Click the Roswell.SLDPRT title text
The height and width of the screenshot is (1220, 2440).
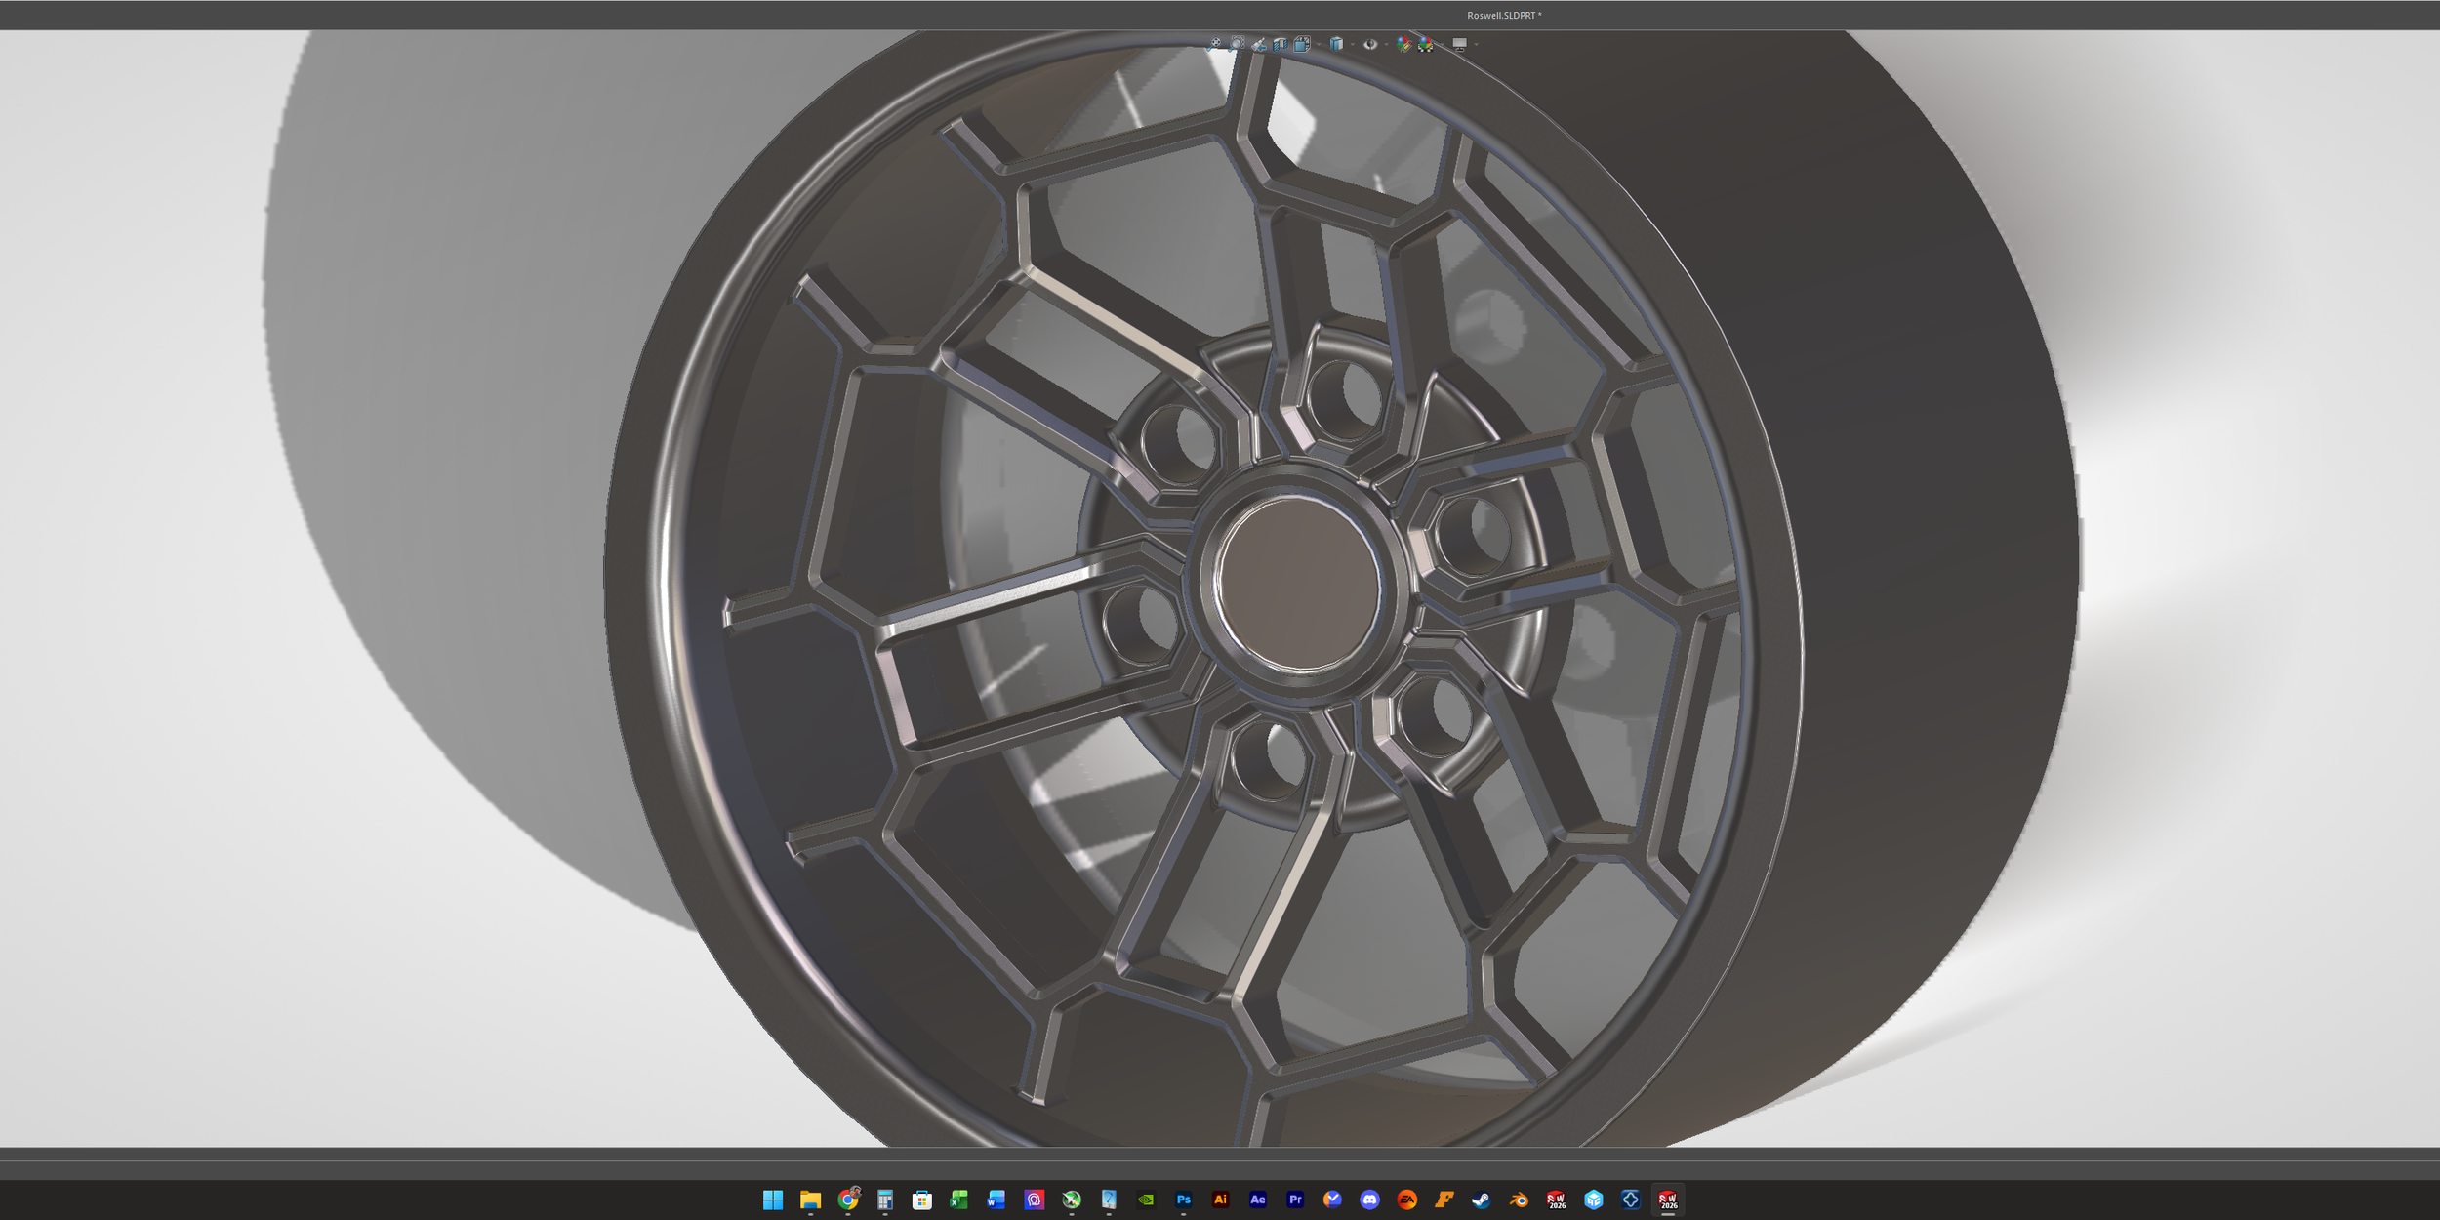[1504, 15]
